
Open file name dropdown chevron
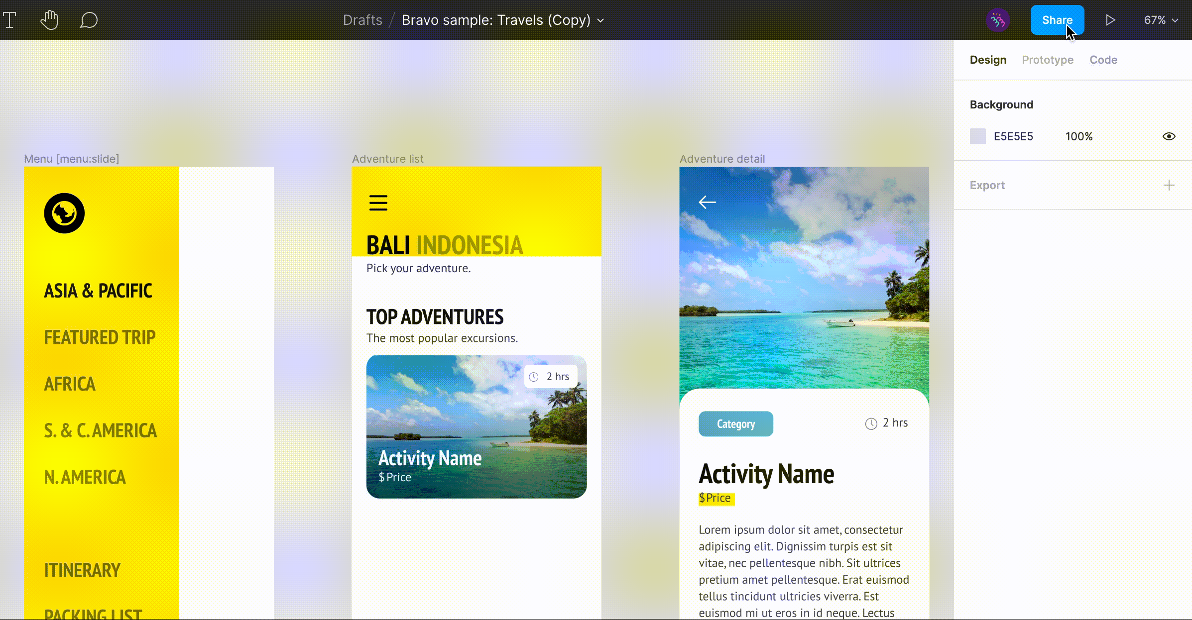(x=601, y=20)
